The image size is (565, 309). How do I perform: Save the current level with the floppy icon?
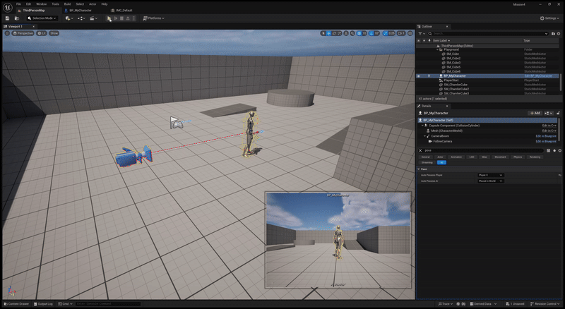(7, 18)
